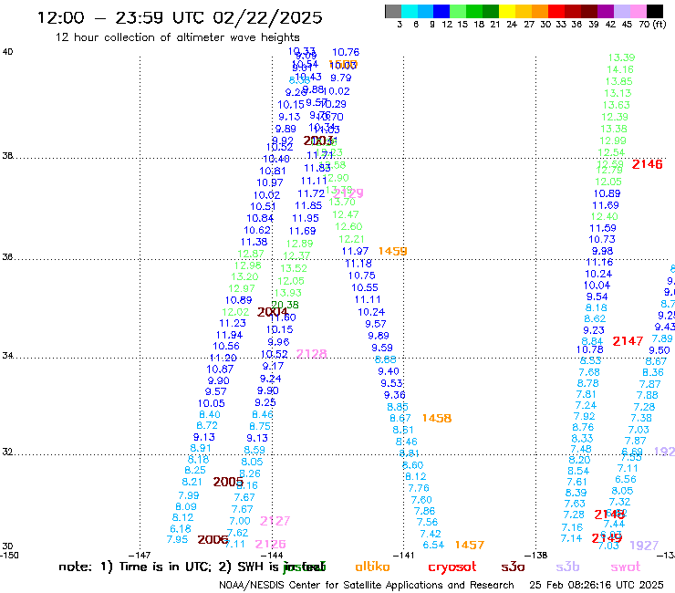Click the latitude axis label 34
This screenshot has width=675, height=593.
pyautogui.click(x=7, y=356)
